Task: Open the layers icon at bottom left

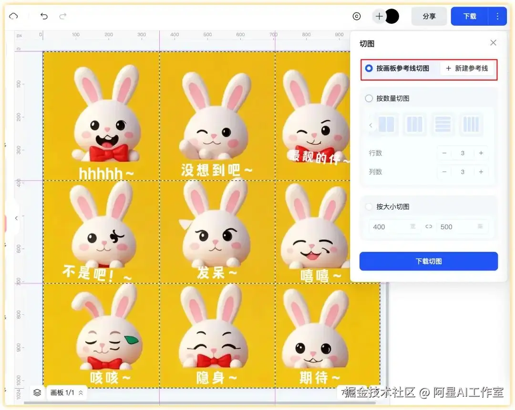Action: click(x=37, y=393)
